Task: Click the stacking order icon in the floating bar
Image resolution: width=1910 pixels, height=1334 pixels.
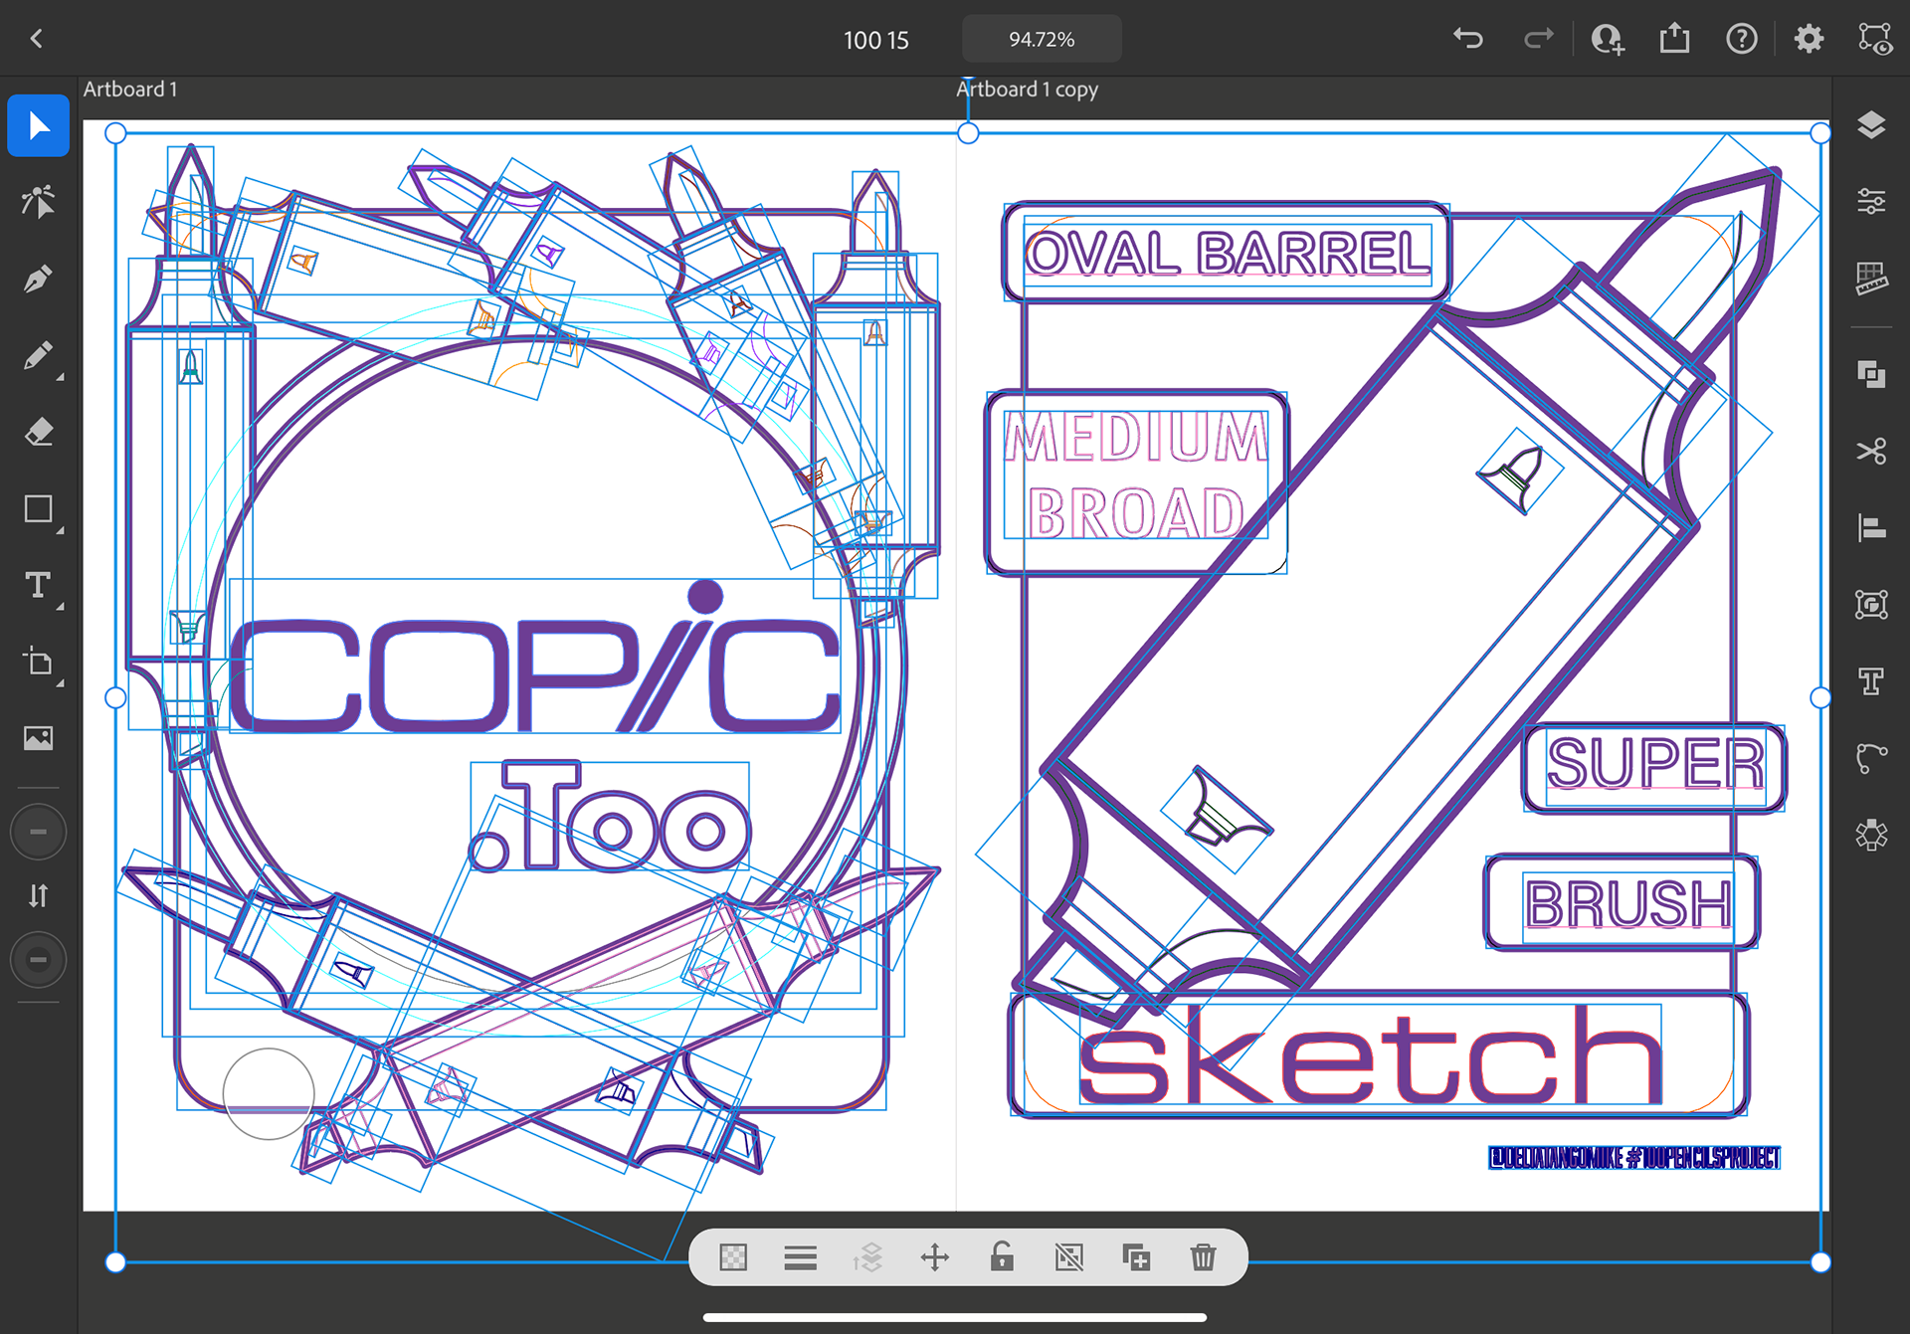Action: [x=867, y=1257]
